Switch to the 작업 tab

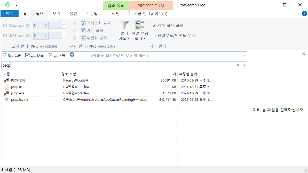point(116,13)
